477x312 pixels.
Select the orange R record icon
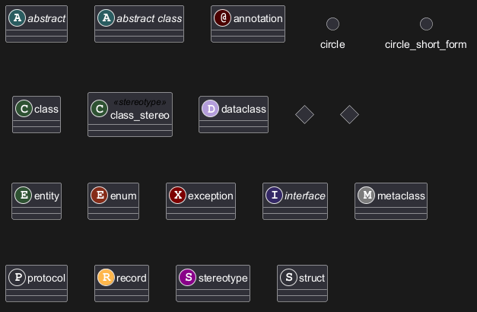pyautogui.click(x=107, y=278)
